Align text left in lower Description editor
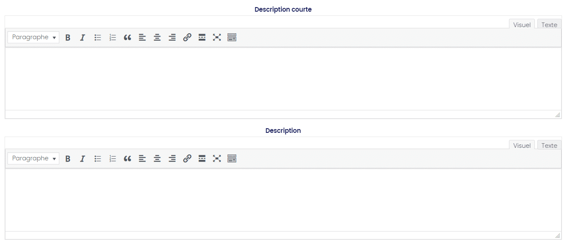 coord(142,159)
